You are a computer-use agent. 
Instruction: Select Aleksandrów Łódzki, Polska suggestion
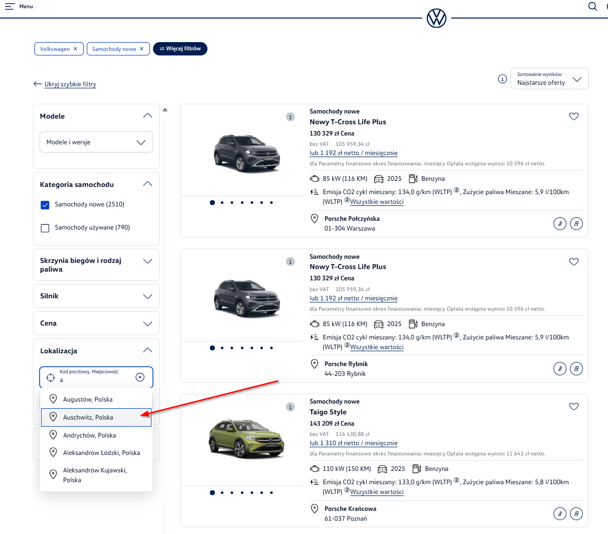pyautogui.click(x=96, y=452)
